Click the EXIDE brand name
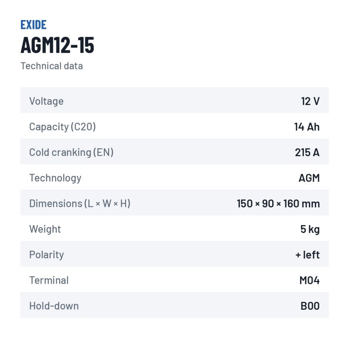349x349 pixels. pyautogui.click(x=34, y=25)
